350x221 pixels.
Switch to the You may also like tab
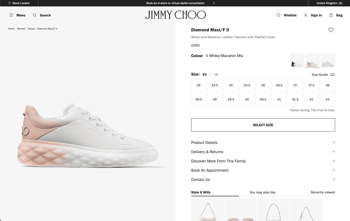coord(262,192)
